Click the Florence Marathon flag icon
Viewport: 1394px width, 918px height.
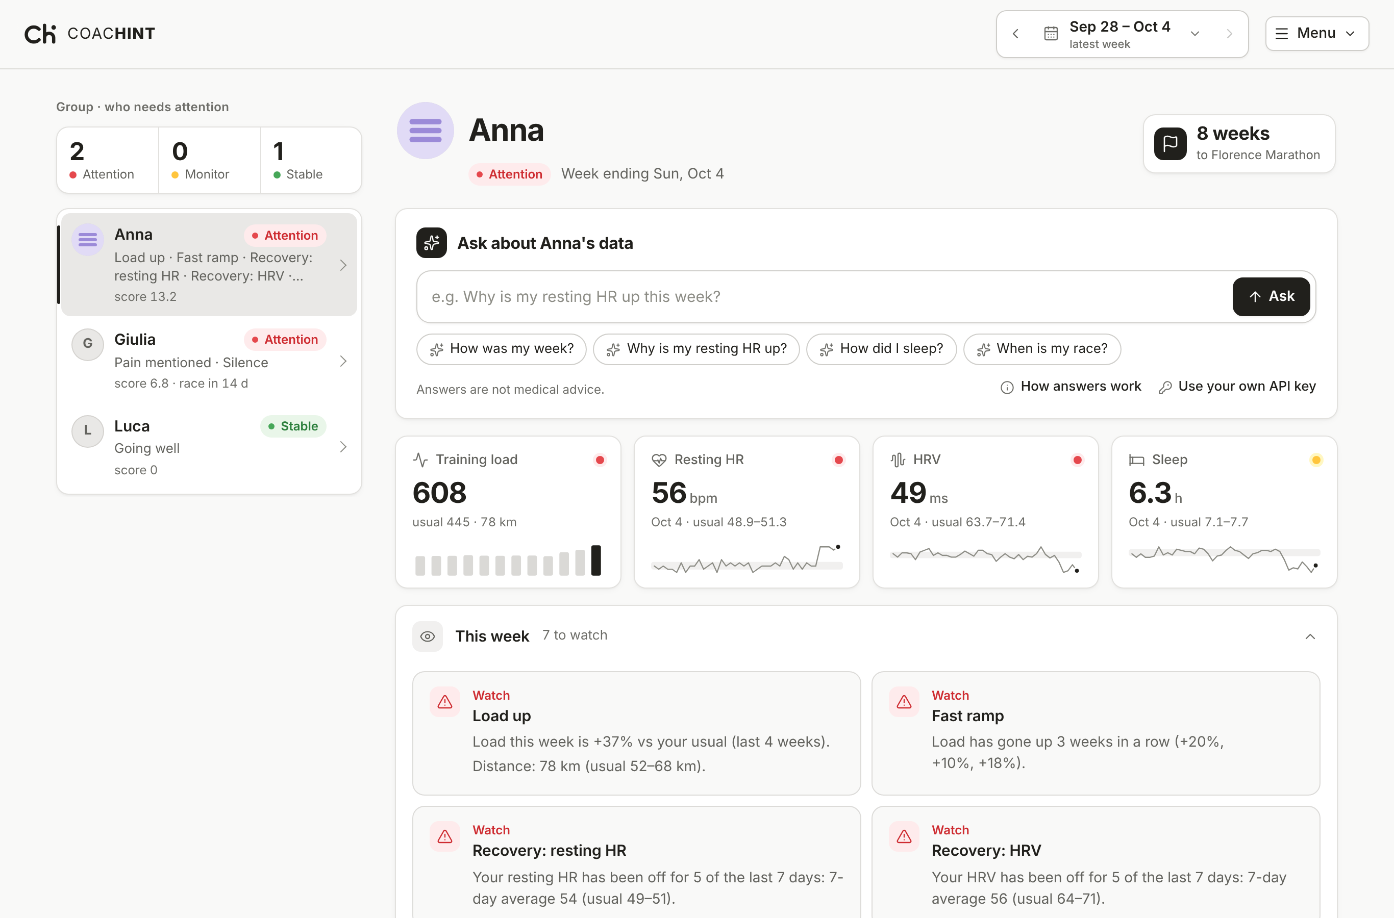1169,143
